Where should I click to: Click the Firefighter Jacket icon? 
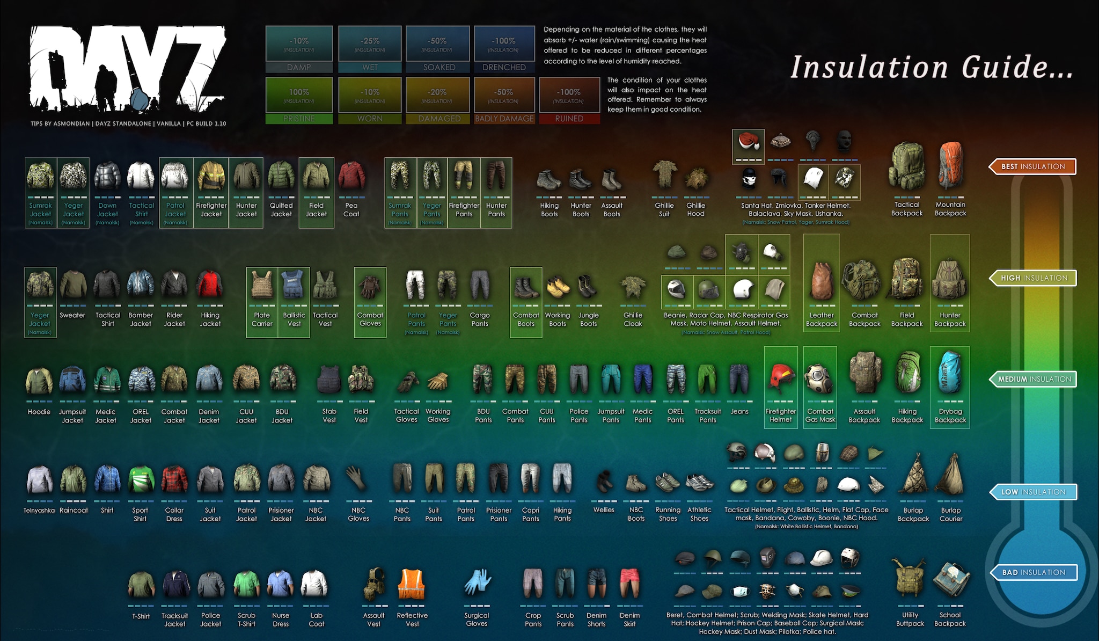click(x=211, y=176)
